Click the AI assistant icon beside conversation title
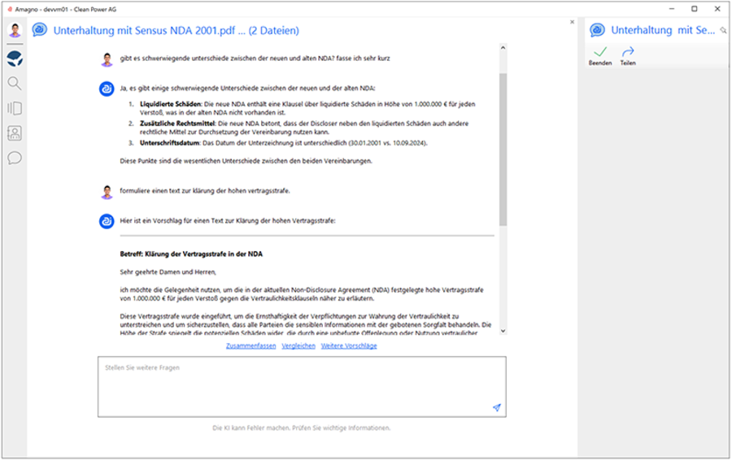Screen dimensions: 732x460 [40, 30]
